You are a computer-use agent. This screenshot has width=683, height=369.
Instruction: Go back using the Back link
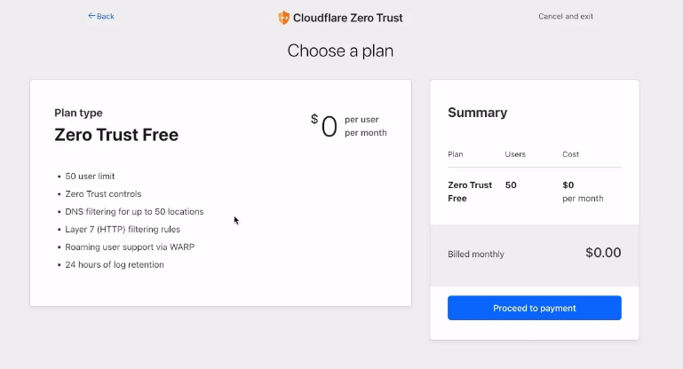[x=105, y=16]
